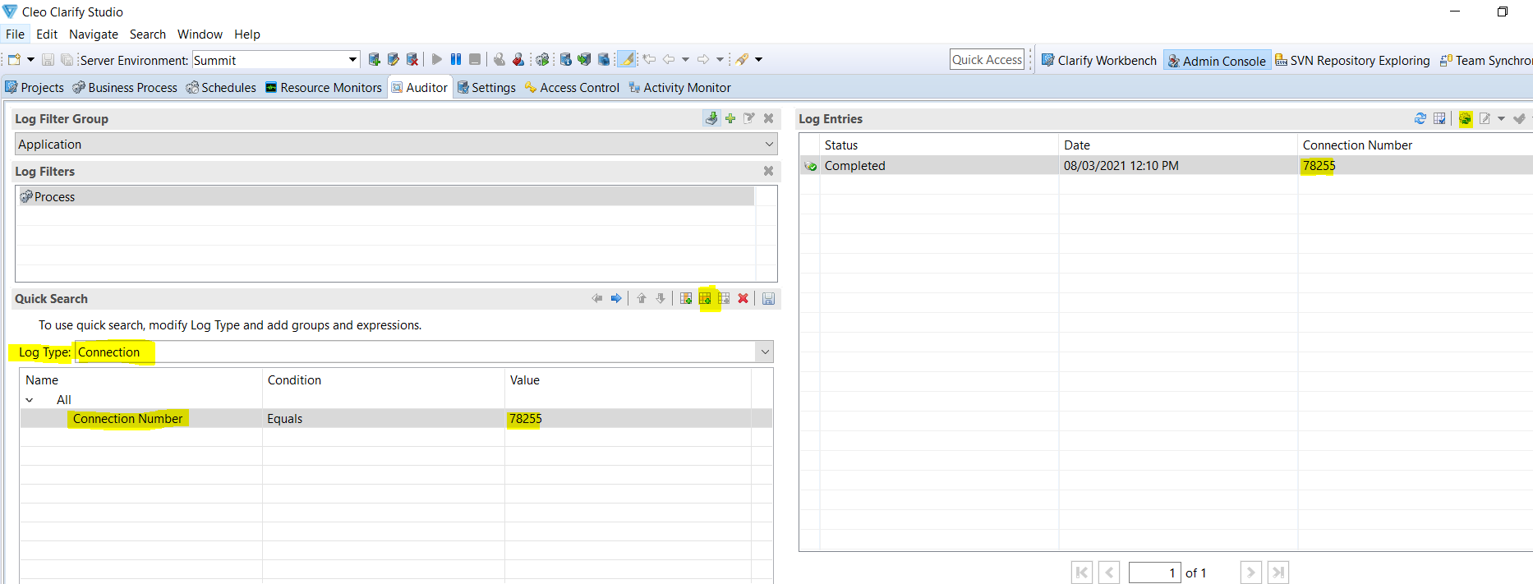Viewport: 1533px width, 584px height.
Task: Switch to the Clarify Workbench perspective
Action: pos(1099,60)
